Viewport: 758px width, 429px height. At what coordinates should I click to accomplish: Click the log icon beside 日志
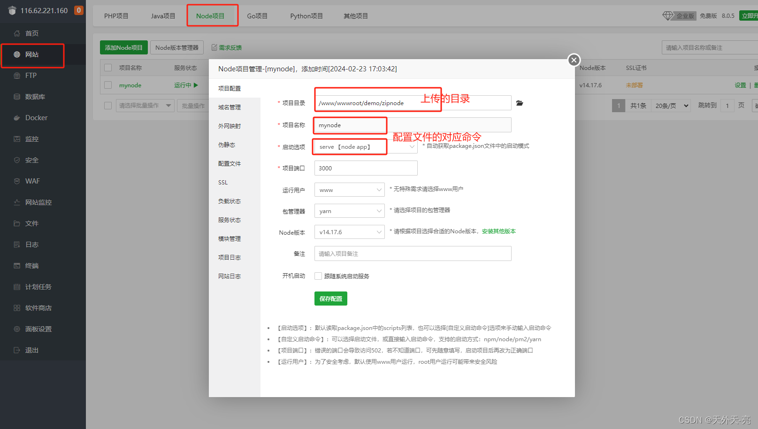[17, 245]
